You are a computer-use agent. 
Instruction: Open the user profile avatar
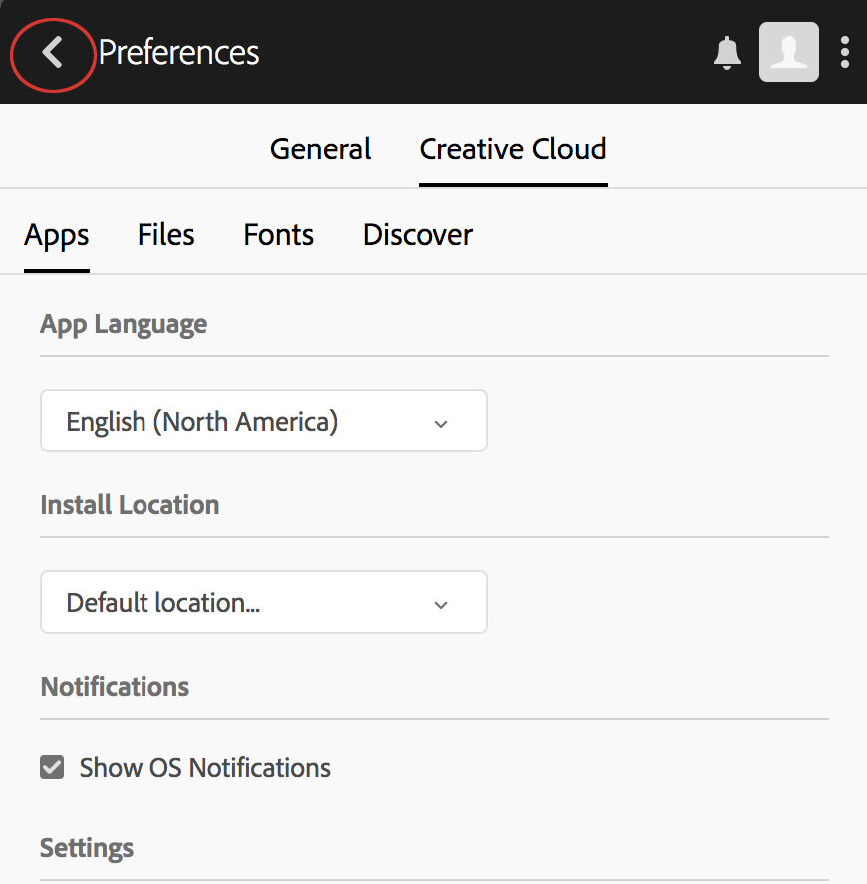[x=788, y=52]
